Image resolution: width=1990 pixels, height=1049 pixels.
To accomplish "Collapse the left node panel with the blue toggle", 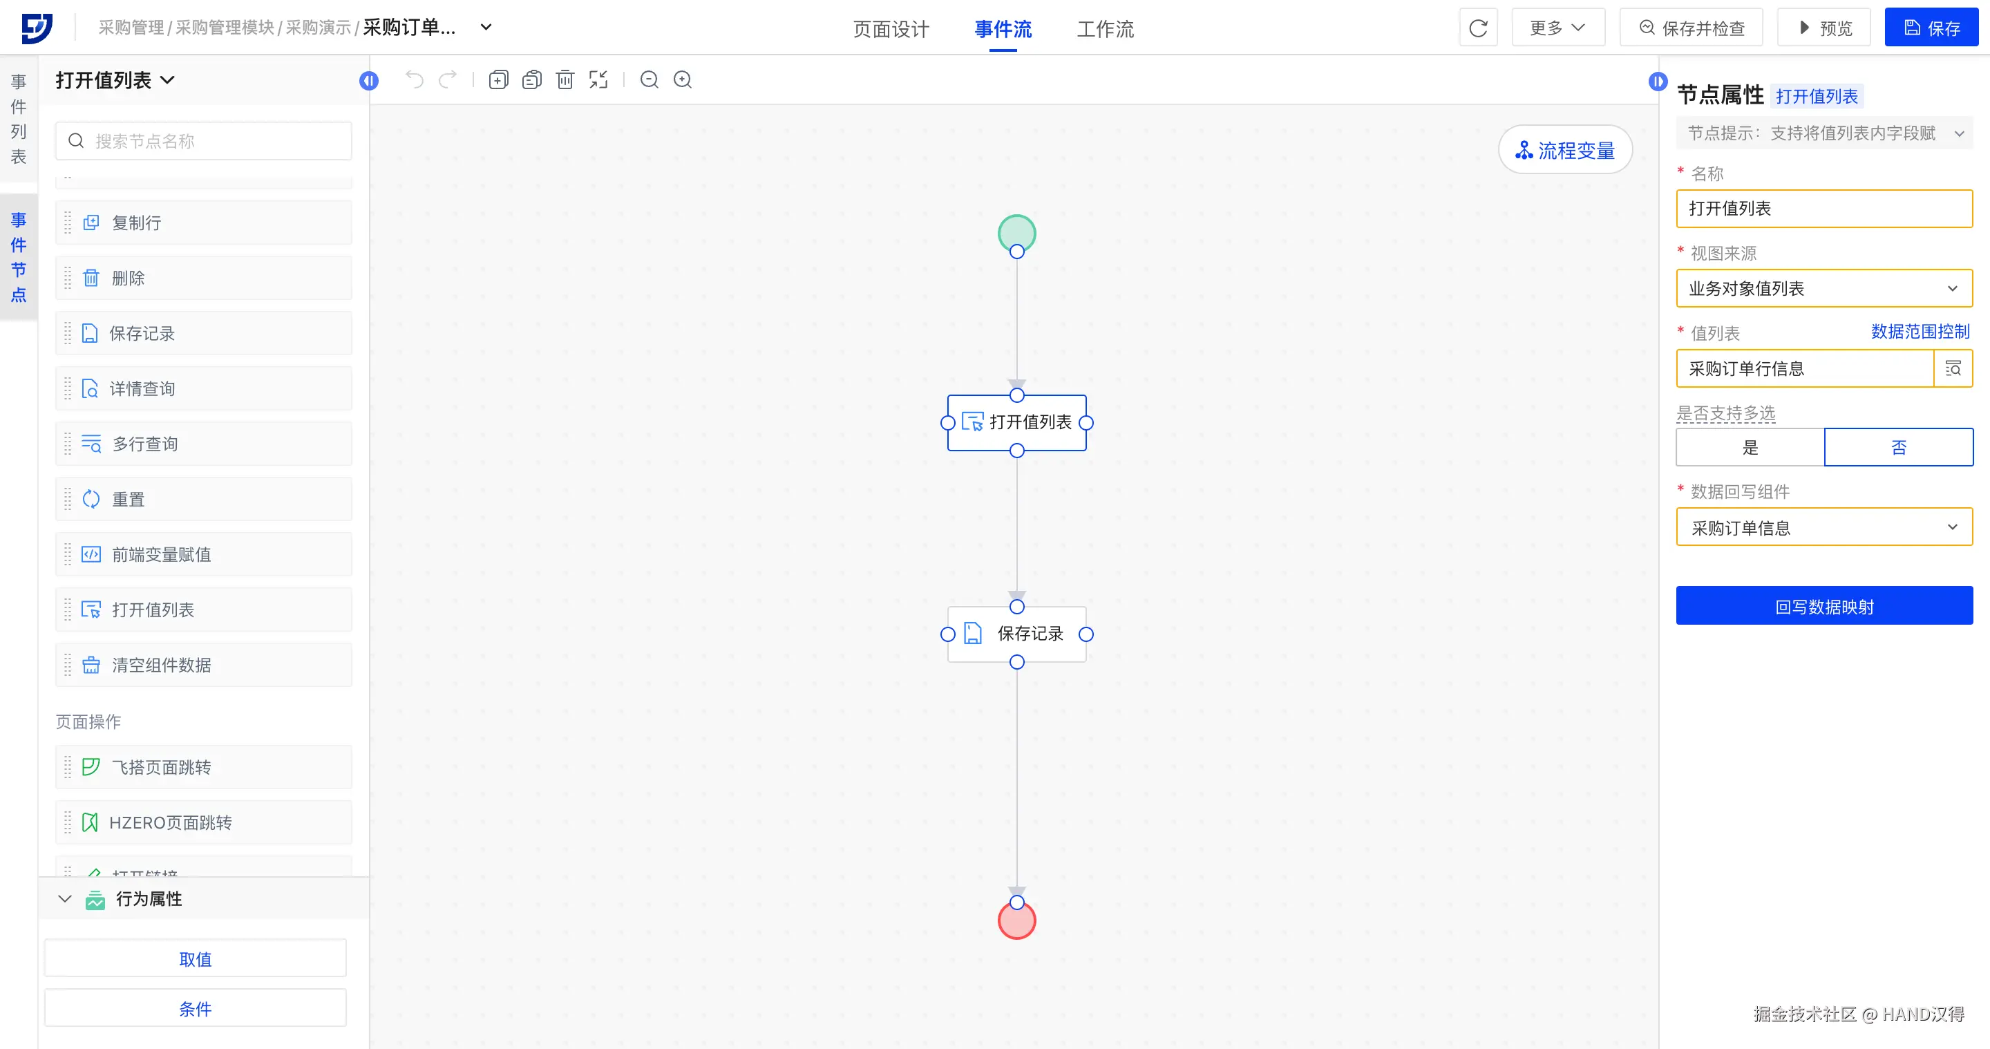I will [x=369, y=80].
